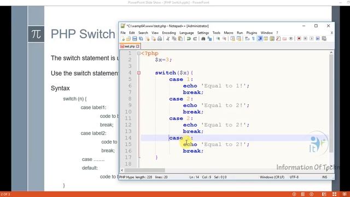
Task: Click the Open file toolbar icon
Action: coord(129,39)
